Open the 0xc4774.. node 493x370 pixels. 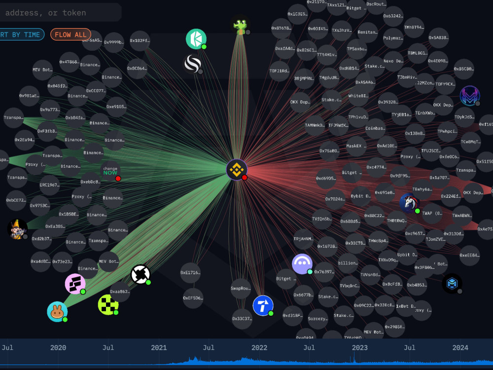click(376, 167)
